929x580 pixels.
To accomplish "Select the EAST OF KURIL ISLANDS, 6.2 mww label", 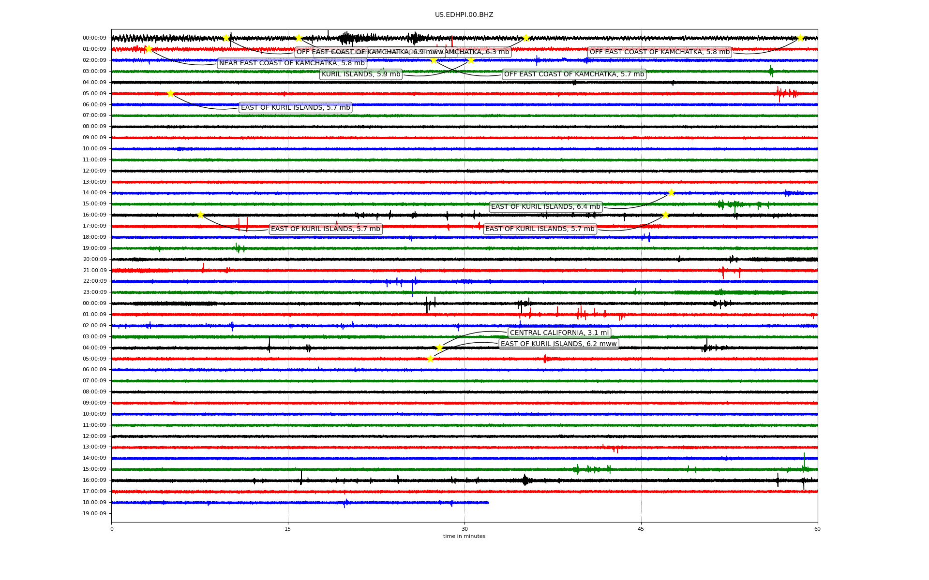I will (559, 344).
